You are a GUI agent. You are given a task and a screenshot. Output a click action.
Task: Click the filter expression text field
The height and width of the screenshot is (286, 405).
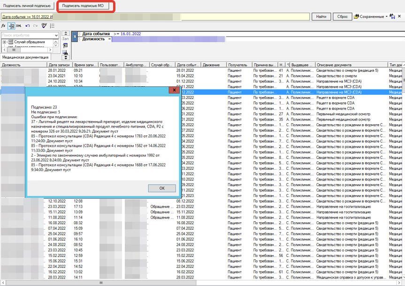tap(155, 17)
